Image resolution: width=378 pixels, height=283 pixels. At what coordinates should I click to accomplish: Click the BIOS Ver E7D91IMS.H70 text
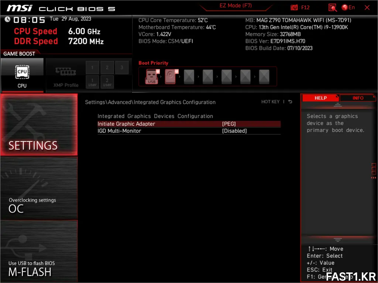tap(275, 41)
